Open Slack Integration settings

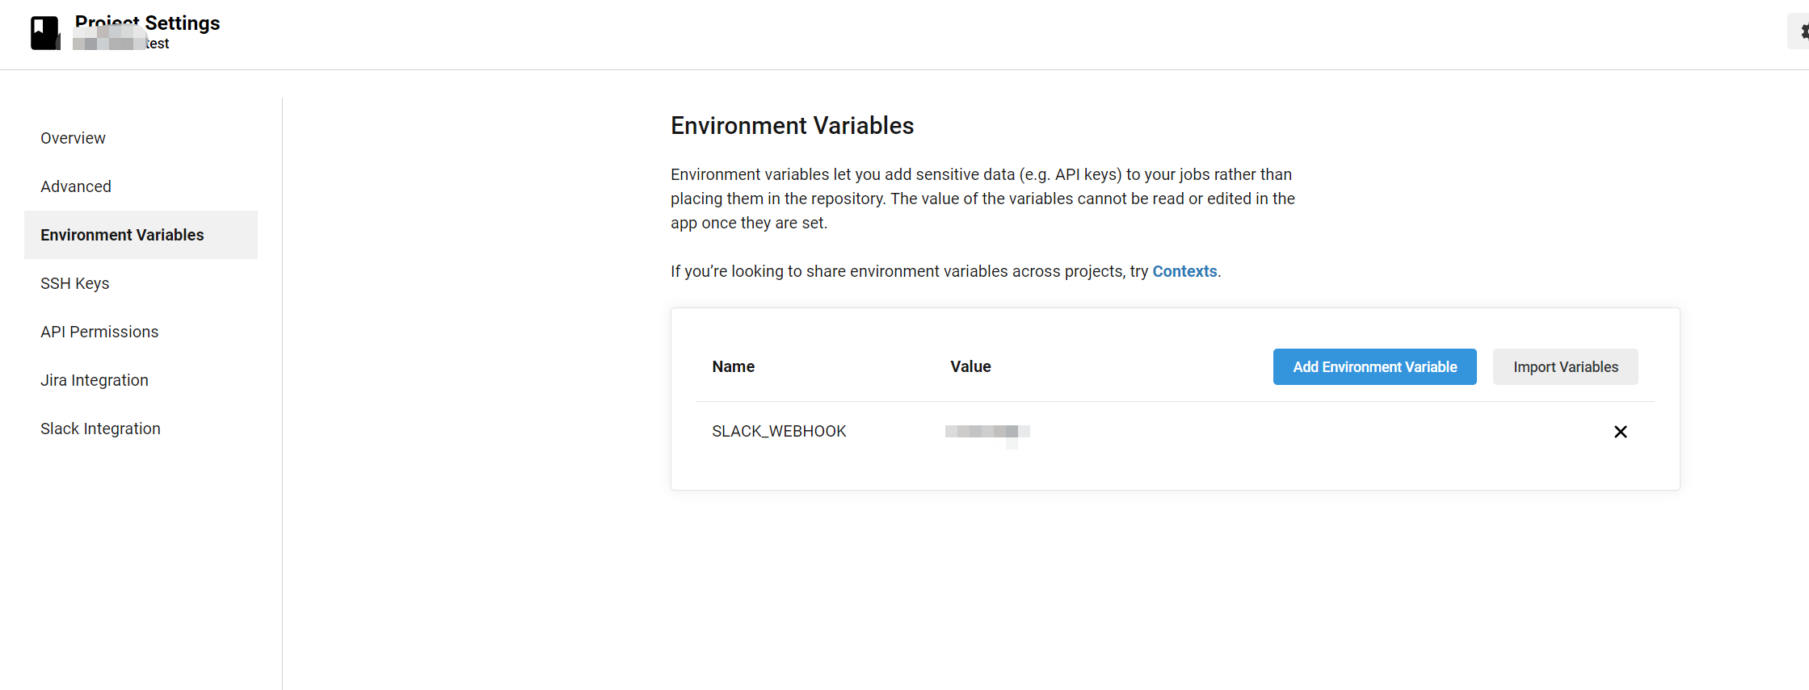[x=99, y=428]
